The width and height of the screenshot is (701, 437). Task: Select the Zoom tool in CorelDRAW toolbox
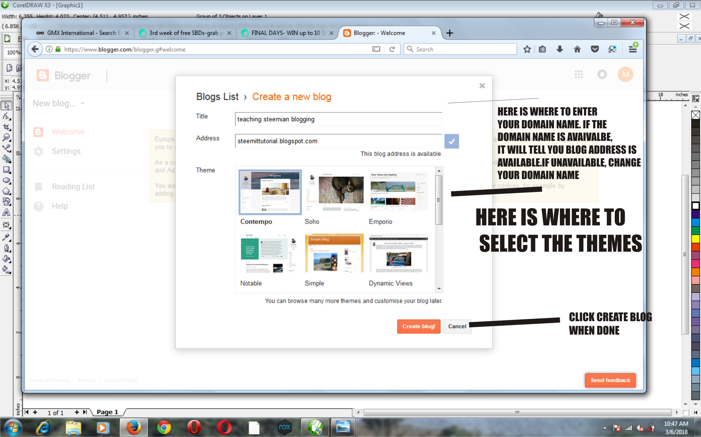click(7, 138)
